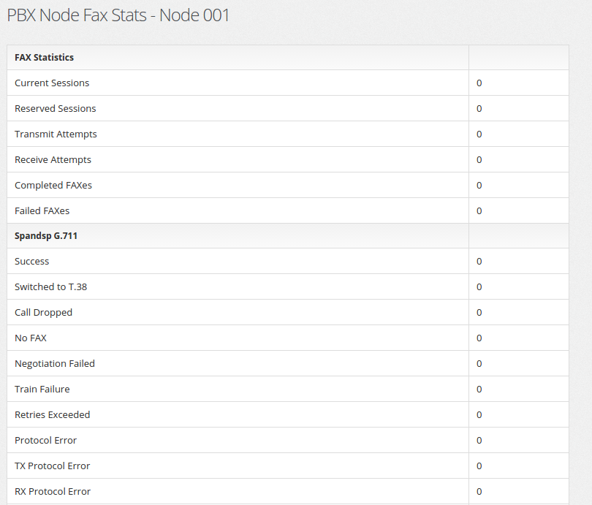Click the PBX Node Fax Stats heading
The height and width of the screenshot is (505, 592).
[118, 15]
